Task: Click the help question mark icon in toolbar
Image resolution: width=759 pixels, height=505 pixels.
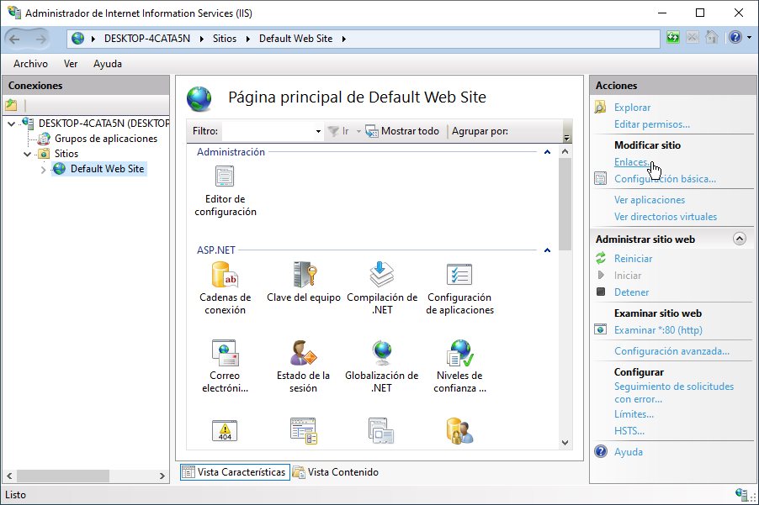Action: coord(735,38)
